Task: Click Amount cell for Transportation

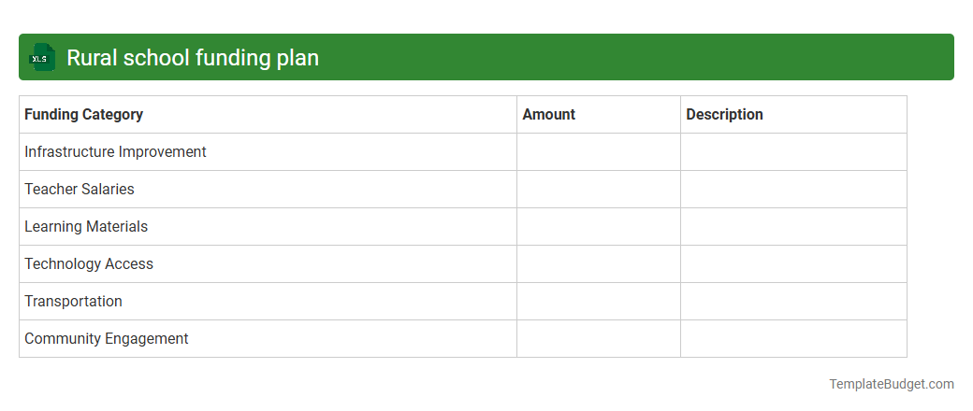Action: coord(599,302)
